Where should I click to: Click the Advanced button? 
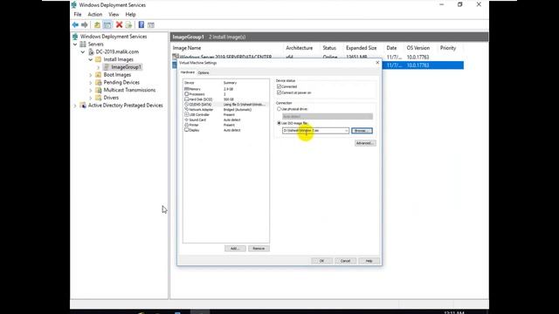[365, 143]
